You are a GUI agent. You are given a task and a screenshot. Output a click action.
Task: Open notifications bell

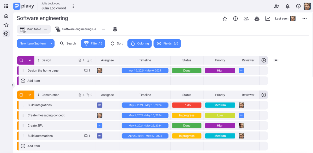pos(287,6)
